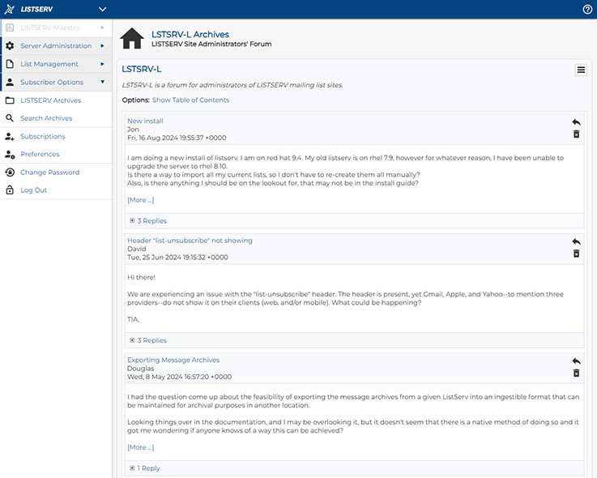Open Exporting Message Archives thread
Screen dimensions: 597x478
[x=173, y=360]
